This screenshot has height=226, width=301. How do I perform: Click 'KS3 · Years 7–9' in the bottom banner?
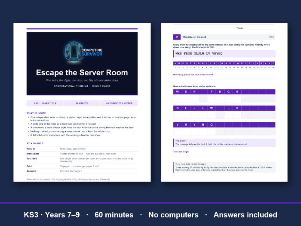pos(52,215)
